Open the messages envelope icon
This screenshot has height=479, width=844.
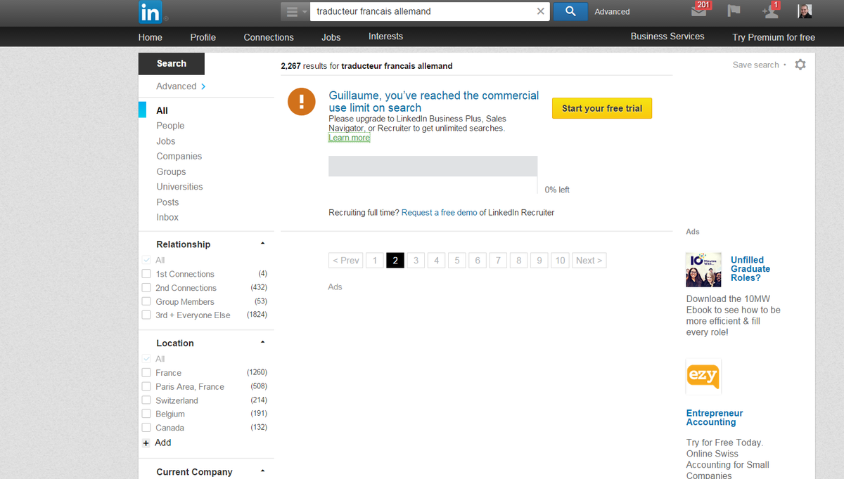[x=699, y=11]
